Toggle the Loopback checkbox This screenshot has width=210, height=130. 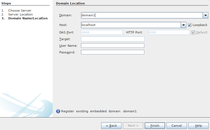click(190, 25)
